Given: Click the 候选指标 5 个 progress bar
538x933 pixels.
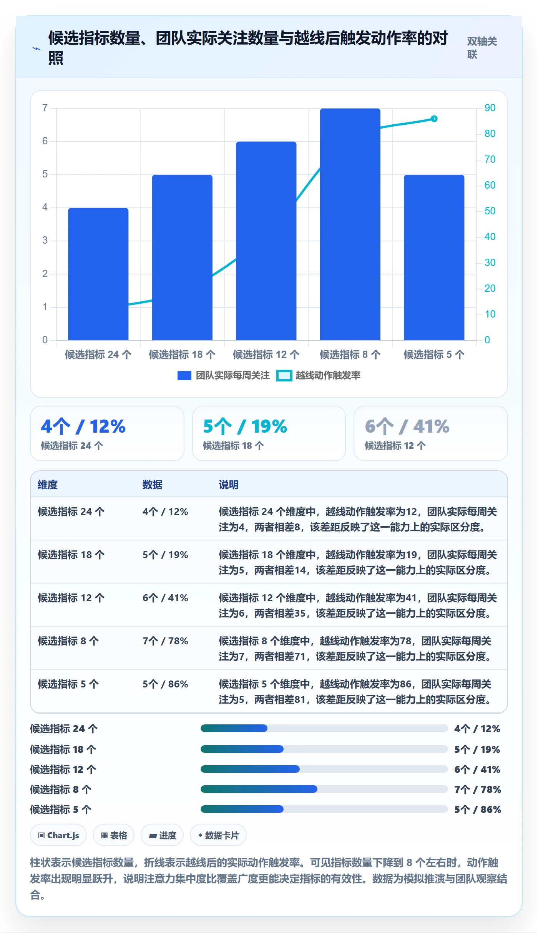Looking at the screenshot, I should pyautogui.click(x=324, y=809).
